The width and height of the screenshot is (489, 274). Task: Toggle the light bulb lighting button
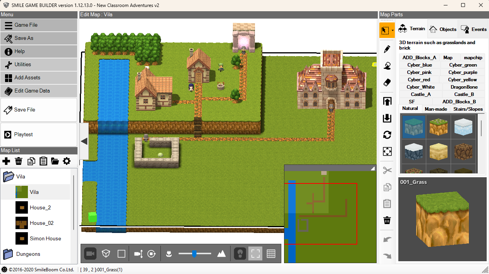point(240,253)
